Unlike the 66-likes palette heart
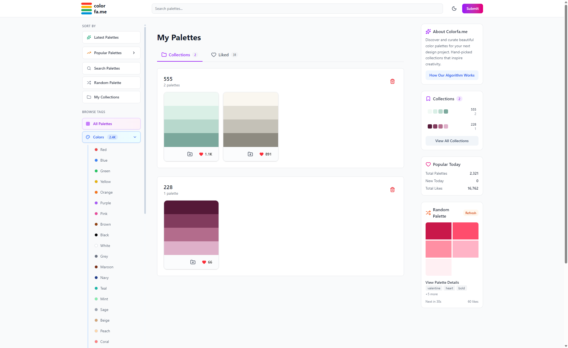Viewport: 568px width, 348px height. 204,262
